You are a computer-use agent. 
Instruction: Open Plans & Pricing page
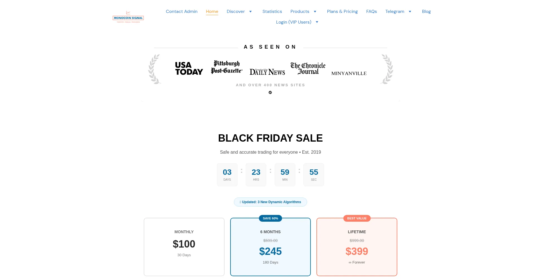(342, 12)
